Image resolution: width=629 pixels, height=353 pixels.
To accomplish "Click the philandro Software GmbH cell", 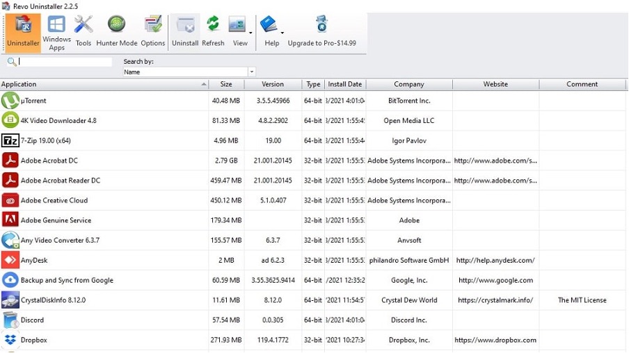I will [x=408, y=260].
